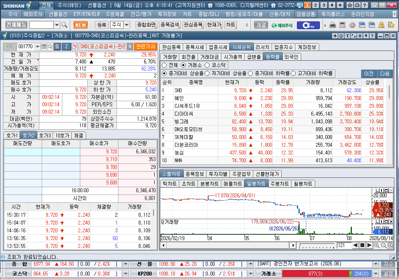The width and height of the screenshot is (399, 279).
Task: Zoom in on the daily chart
Action: (x=377, y=246)
